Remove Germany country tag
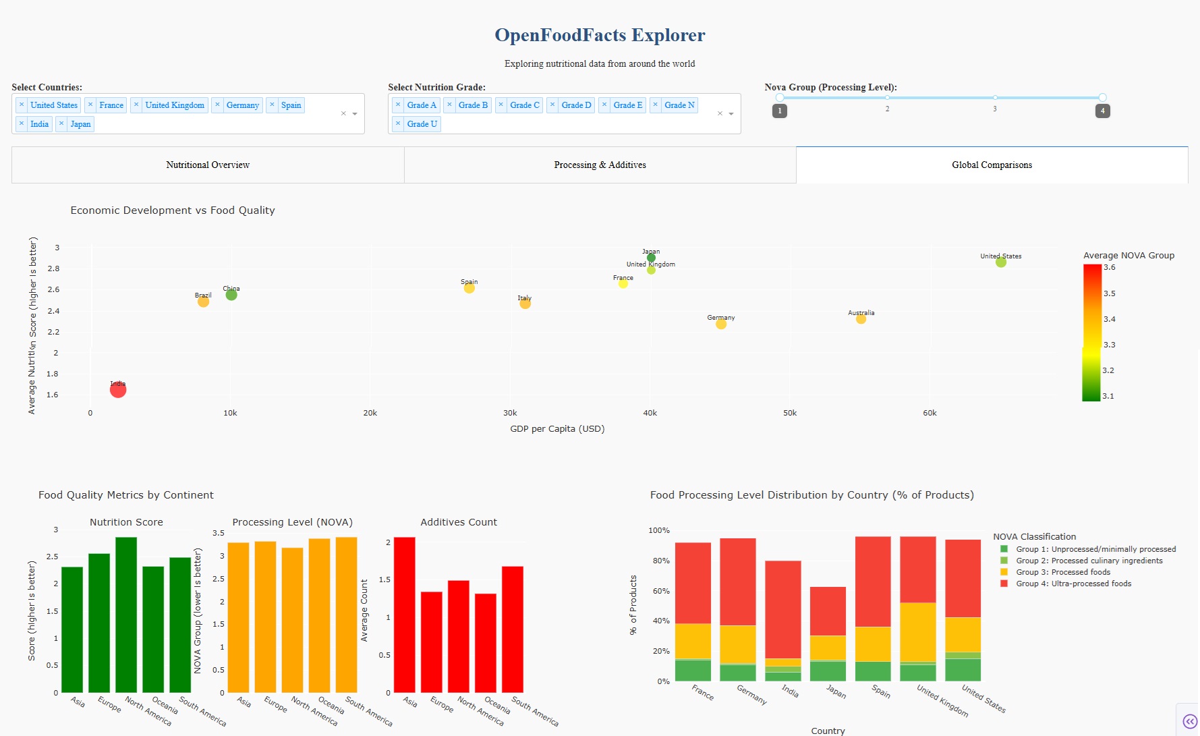This screenshot has width=1200, height=736. (217, 105)
